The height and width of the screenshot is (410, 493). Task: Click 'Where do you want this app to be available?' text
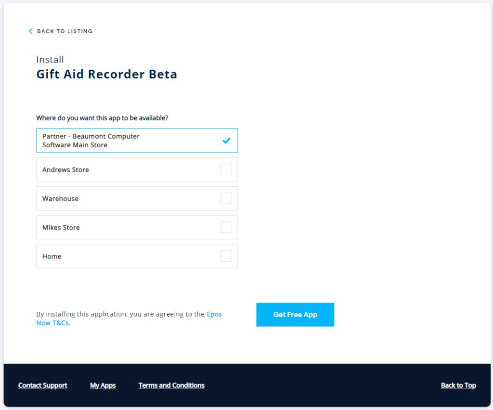[x=102, y=118]
